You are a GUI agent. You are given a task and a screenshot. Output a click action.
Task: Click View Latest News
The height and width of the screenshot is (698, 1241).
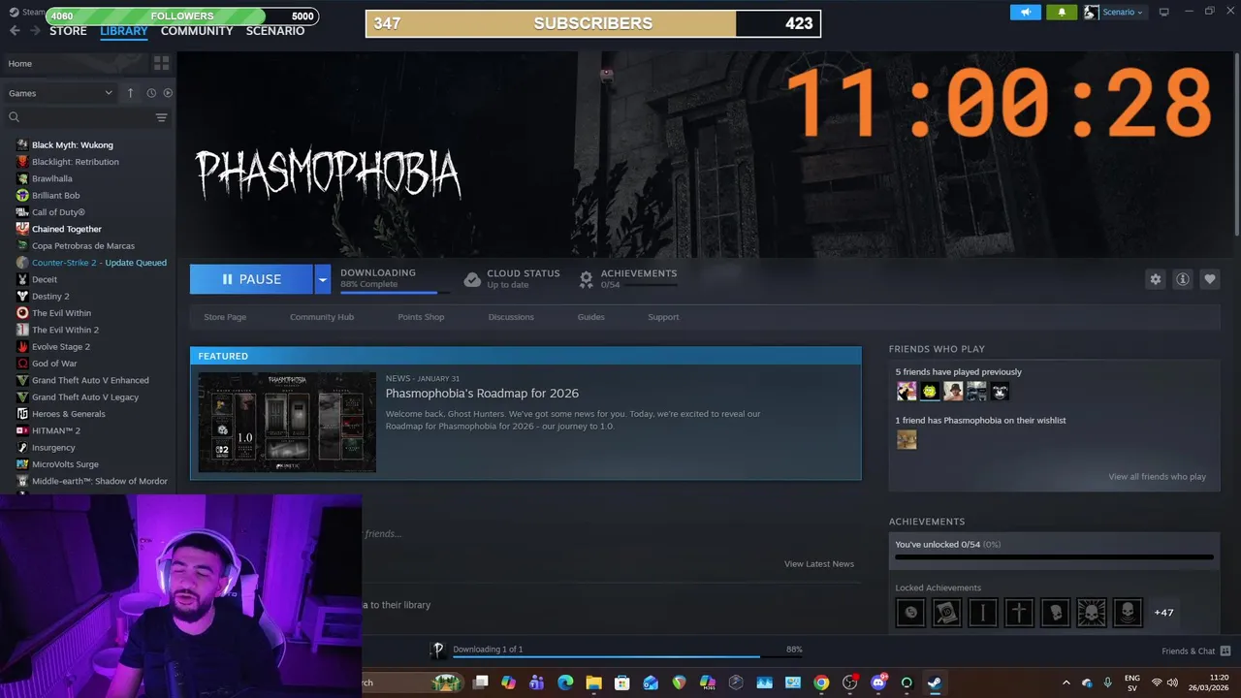pyautogui.click(x=819, y=564)
